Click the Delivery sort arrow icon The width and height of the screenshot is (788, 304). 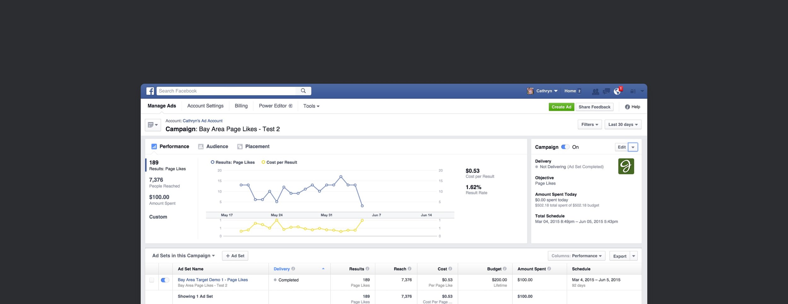(323, 269)
